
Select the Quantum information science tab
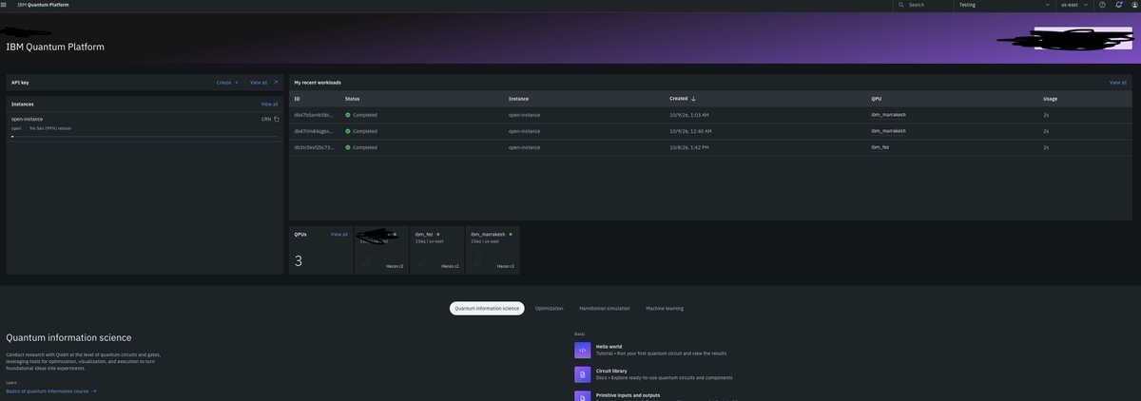pyautogui.click(x=487, y=308)
